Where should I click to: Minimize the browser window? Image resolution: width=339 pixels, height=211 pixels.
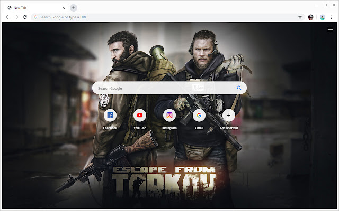click(x=316, y=5)
